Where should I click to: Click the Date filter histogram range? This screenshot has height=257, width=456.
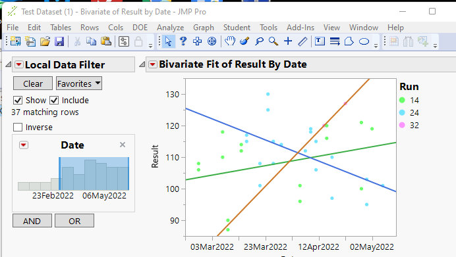pos(94,174)
